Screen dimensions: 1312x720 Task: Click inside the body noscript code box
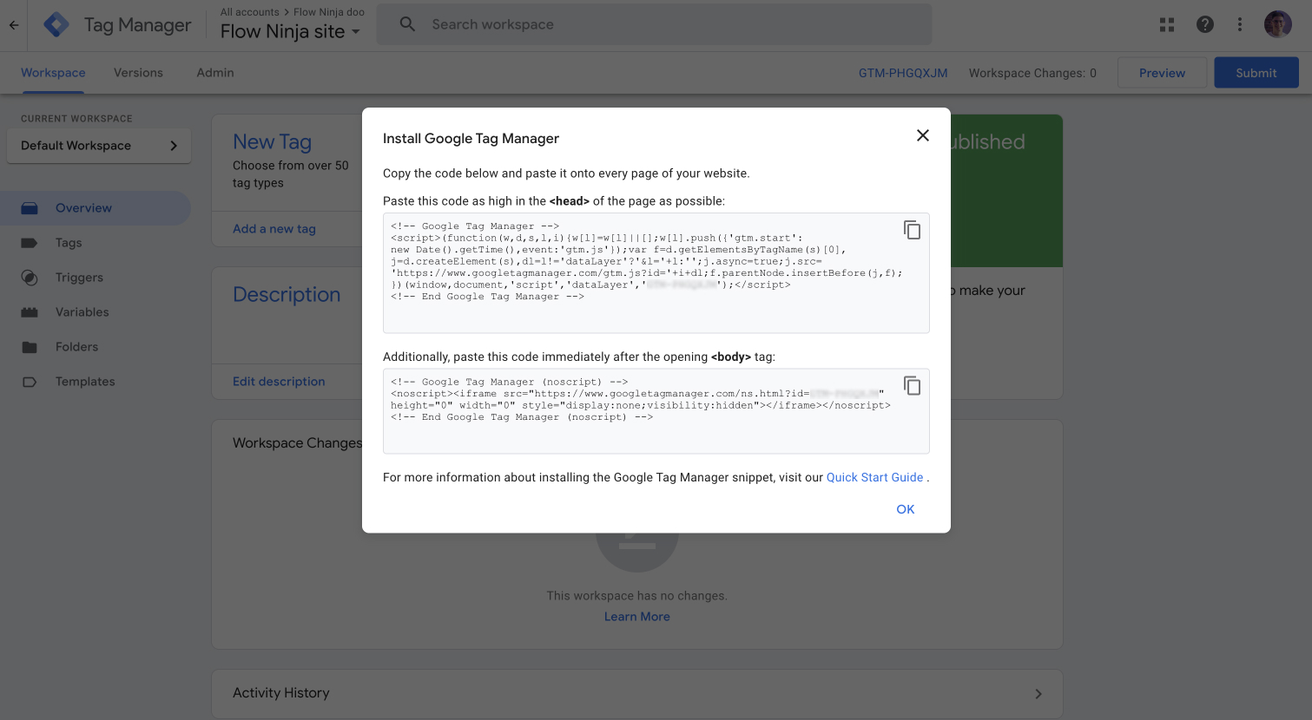pos(656,411)
